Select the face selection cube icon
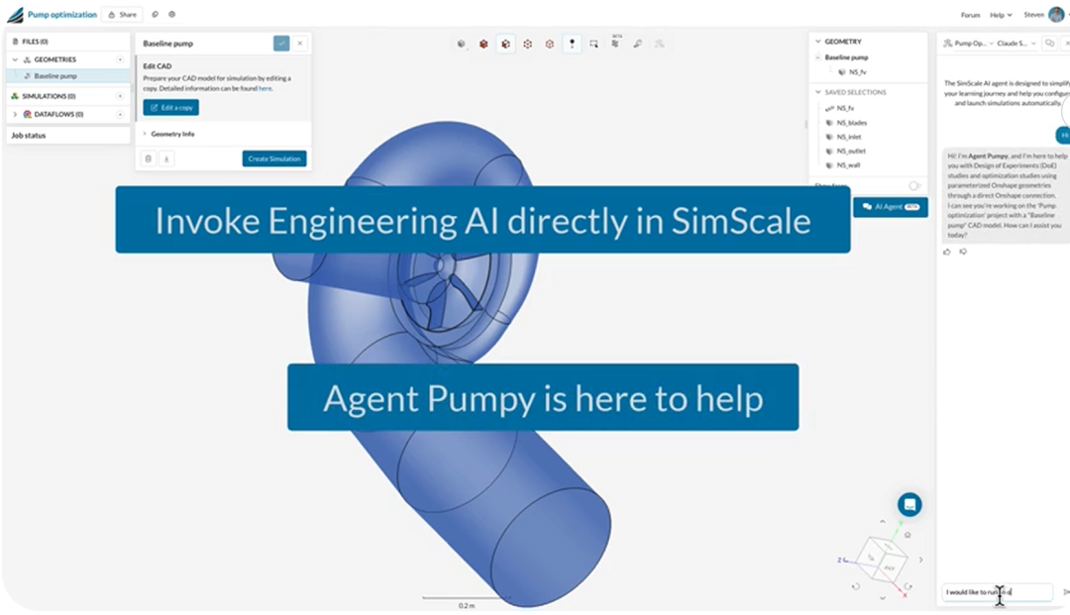Screen dimensions: 1070x615 (505, 45)
